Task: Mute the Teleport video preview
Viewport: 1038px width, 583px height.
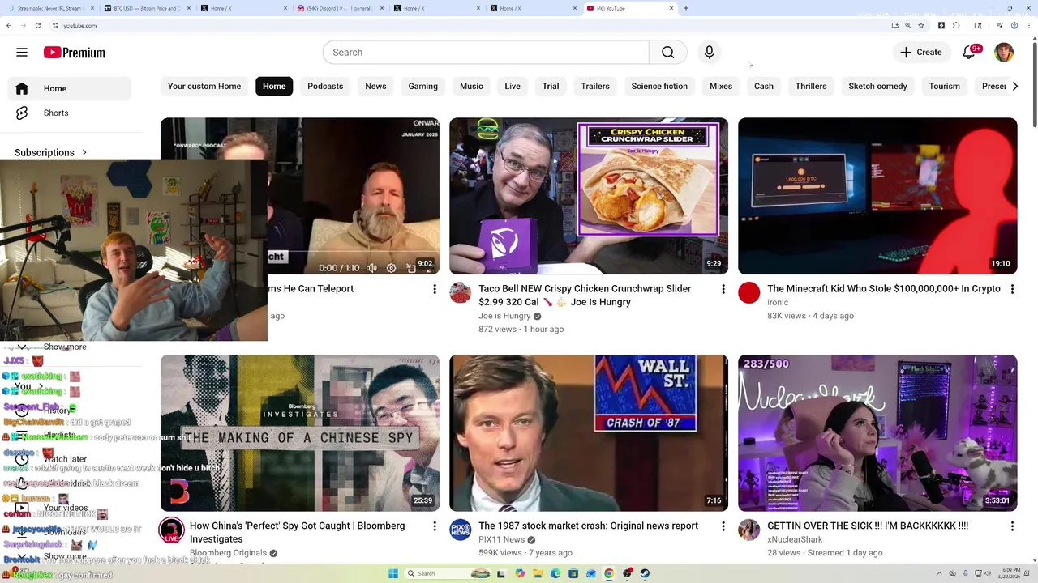Action: tap(371, 268)
